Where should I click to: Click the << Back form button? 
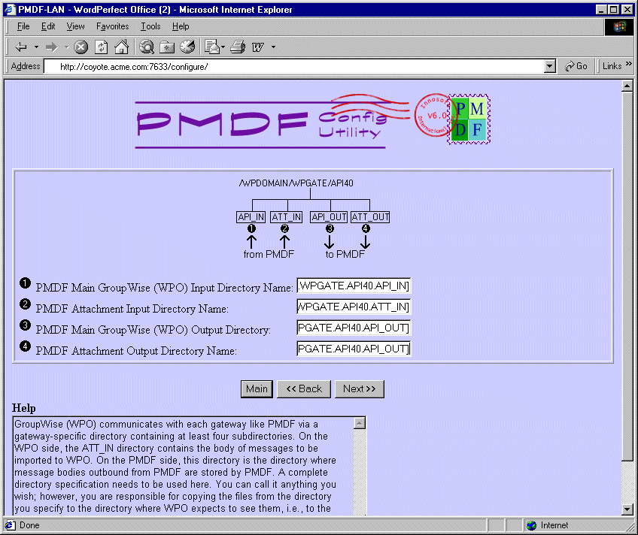point(304,388)
